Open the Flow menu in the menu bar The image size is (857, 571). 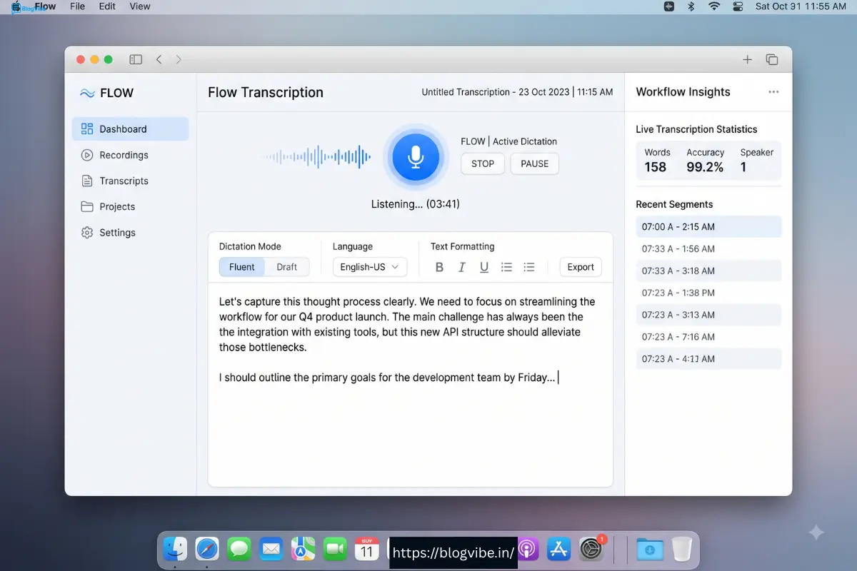[45, 6]
